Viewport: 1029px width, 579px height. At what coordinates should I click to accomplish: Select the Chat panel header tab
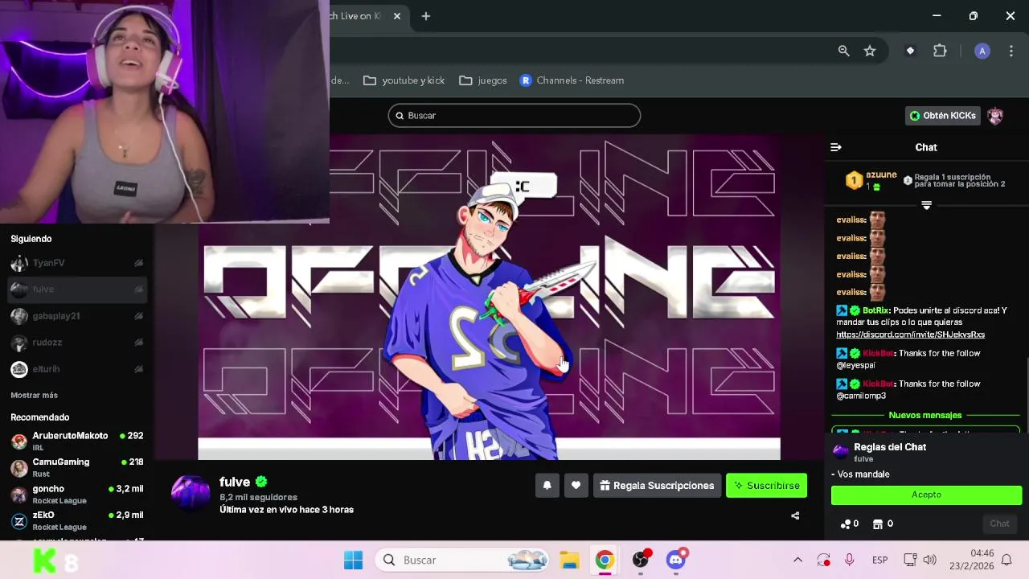tap(926, 147)
